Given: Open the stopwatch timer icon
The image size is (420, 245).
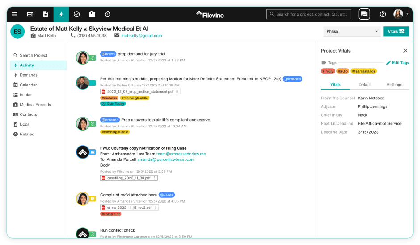Looking at the screenshot, I should click(x=108, y=14).
